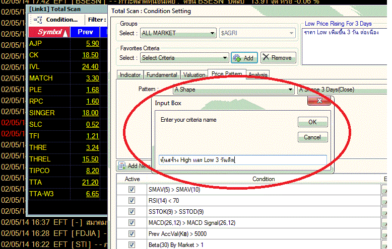Sort by the Prev column header
The width and height of the screenshot is (392, 249).
tap(85, 32)
